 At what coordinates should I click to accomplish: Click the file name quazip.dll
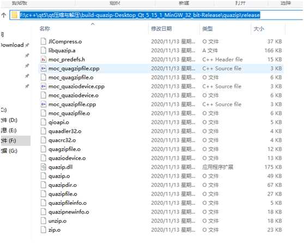click(60, 167)
